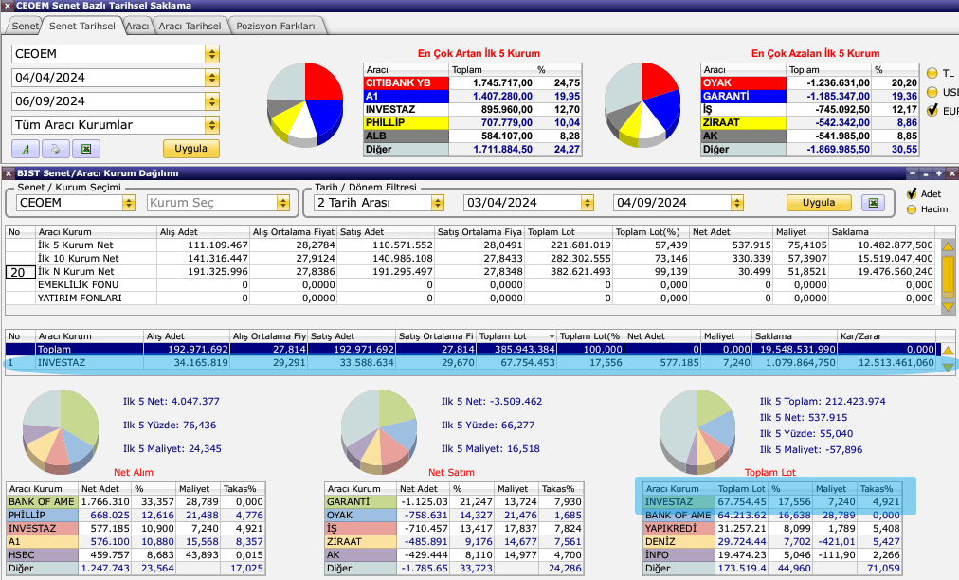The width and height of the screenshot is (959, 580).
Task: Click the ALB row in En Çok Artan table
Action: (472, 136)
